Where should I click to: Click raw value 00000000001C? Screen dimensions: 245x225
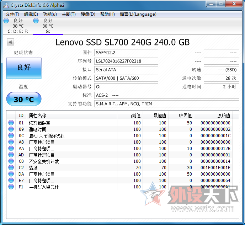[x=215, y=136]
